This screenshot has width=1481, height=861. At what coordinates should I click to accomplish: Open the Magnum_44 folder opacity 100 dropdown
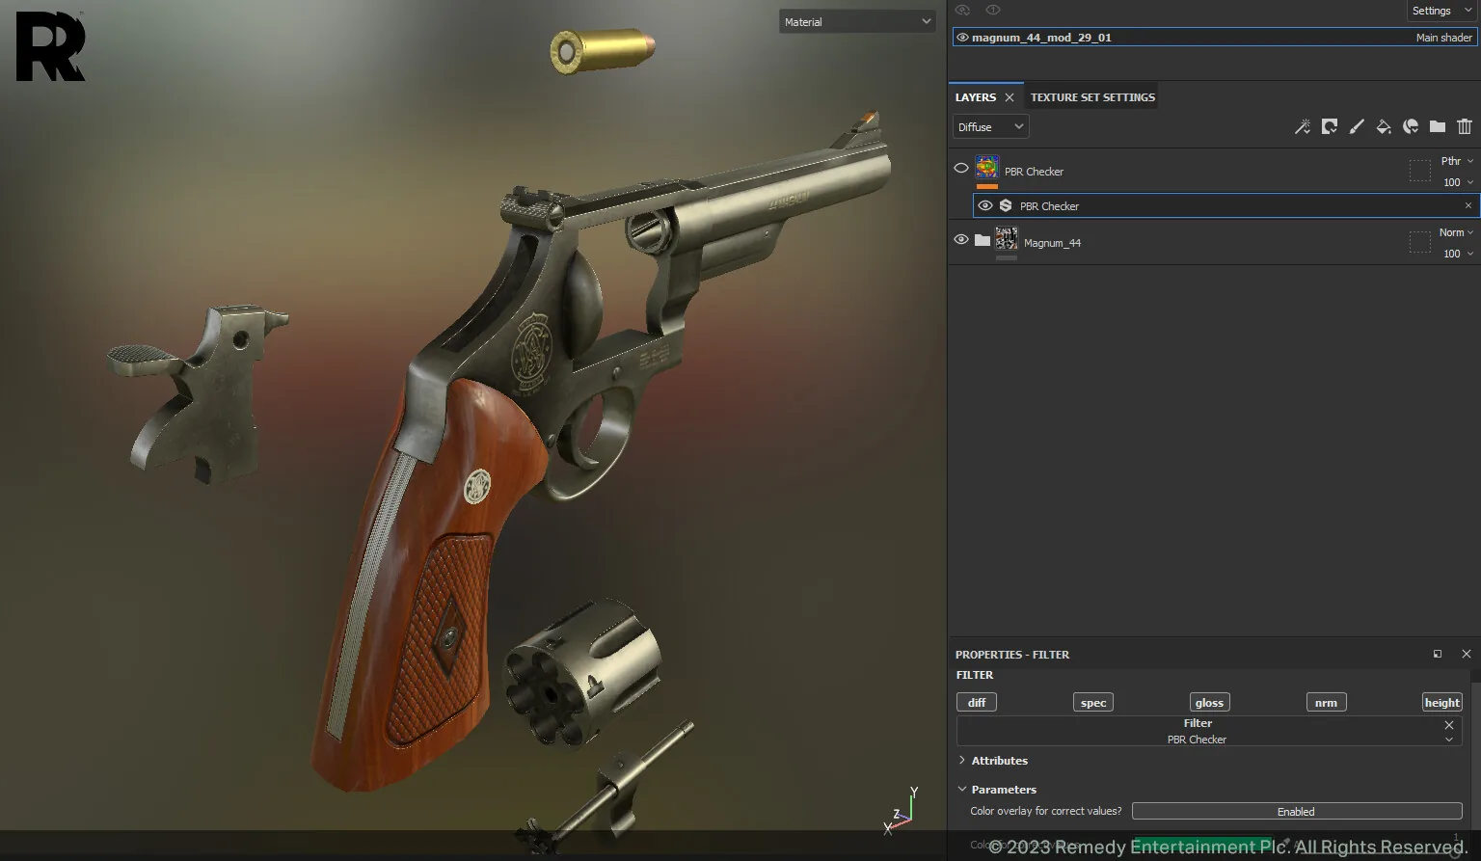click(x=1458, y=254)
